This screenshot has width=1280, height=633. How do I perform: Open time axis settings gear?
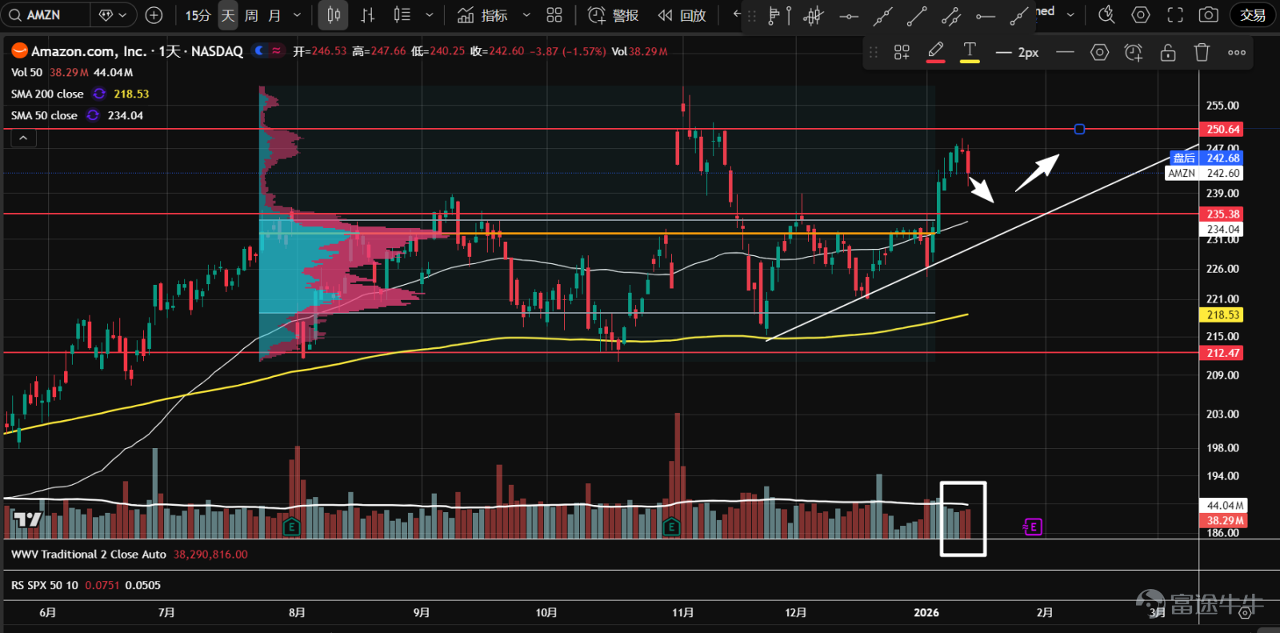click(1246, 613)
